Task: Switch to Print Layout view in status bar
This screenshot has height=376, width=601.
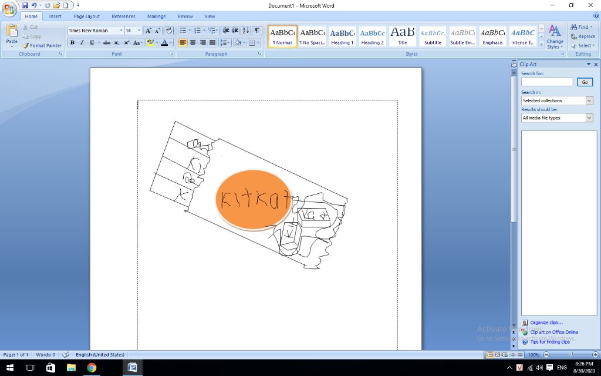Action: [490, 355]
